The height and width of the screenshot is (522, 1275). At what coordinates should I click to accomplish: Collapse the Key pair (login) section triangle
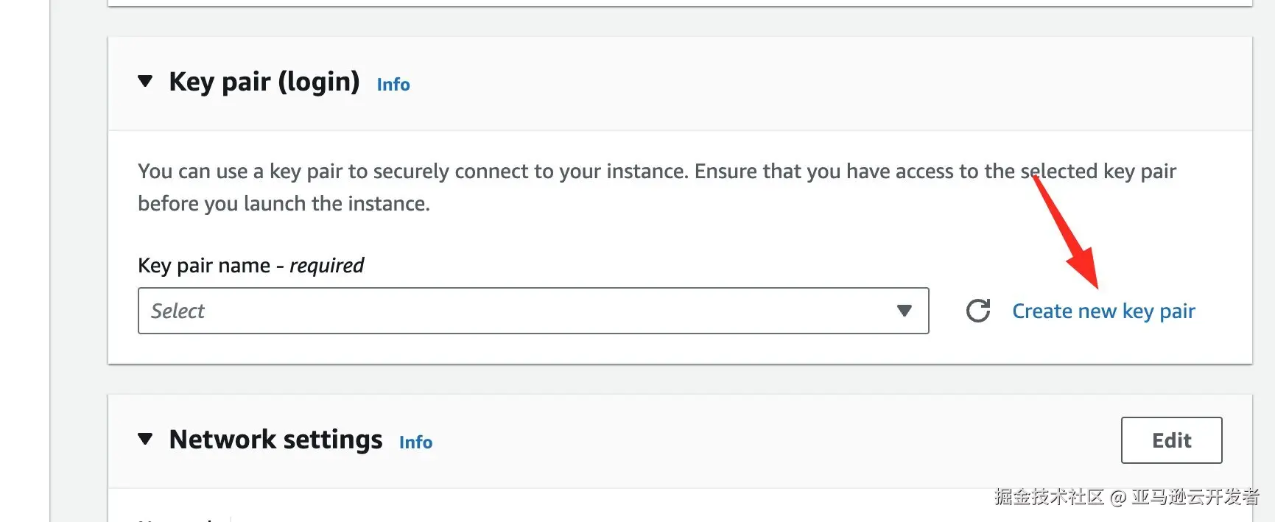point(145,81)
